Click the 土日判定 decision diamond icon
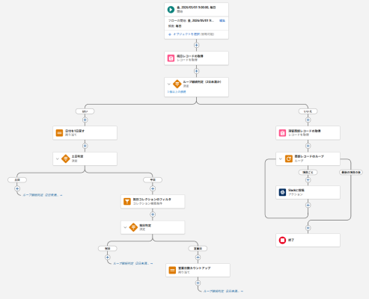 click(66, 158)
